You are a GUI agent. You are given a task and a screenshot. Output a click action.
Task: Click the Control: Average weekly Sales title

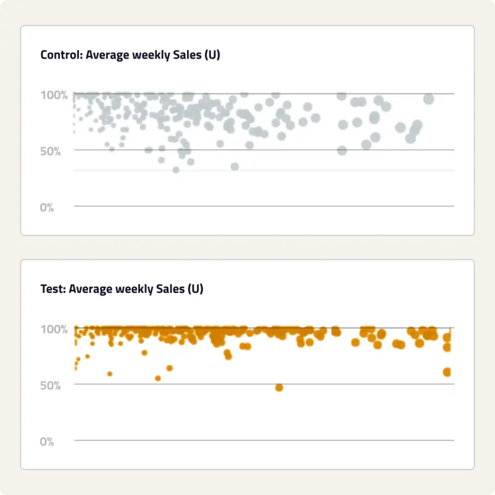coord(130,55)
